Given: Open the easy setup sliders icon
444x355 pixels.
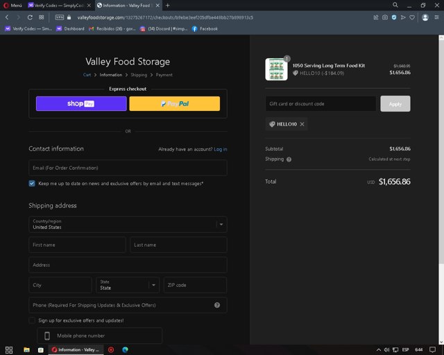Looking at the screenshot, I should click(436, 17).
